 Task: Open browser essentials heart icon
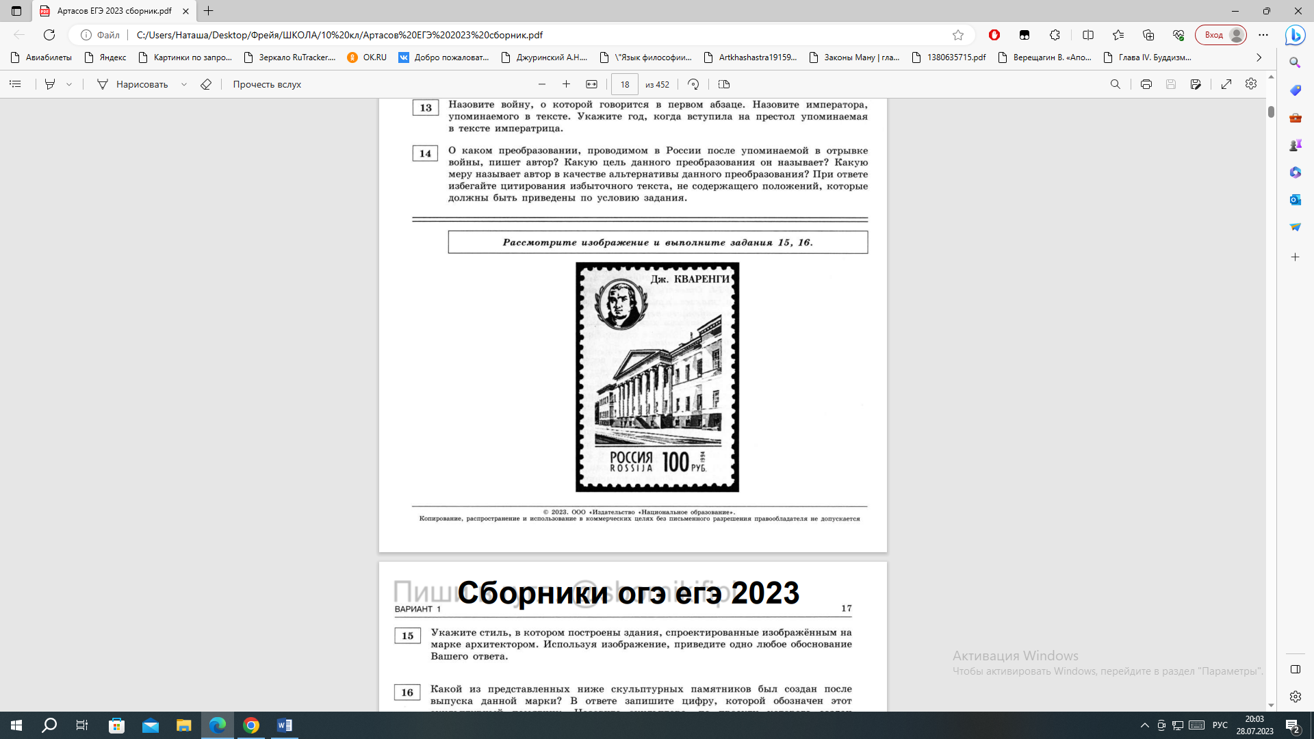pyautogui.click(x=1178, y=35)
